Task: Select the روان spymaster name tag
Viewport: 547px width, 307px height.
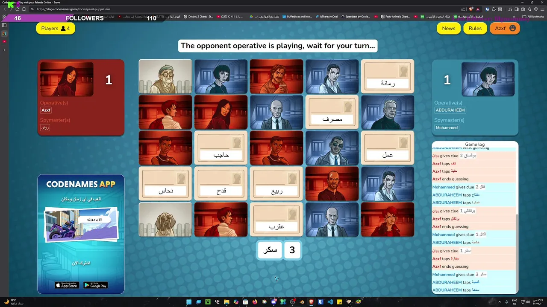Action: tap(45, 127)
